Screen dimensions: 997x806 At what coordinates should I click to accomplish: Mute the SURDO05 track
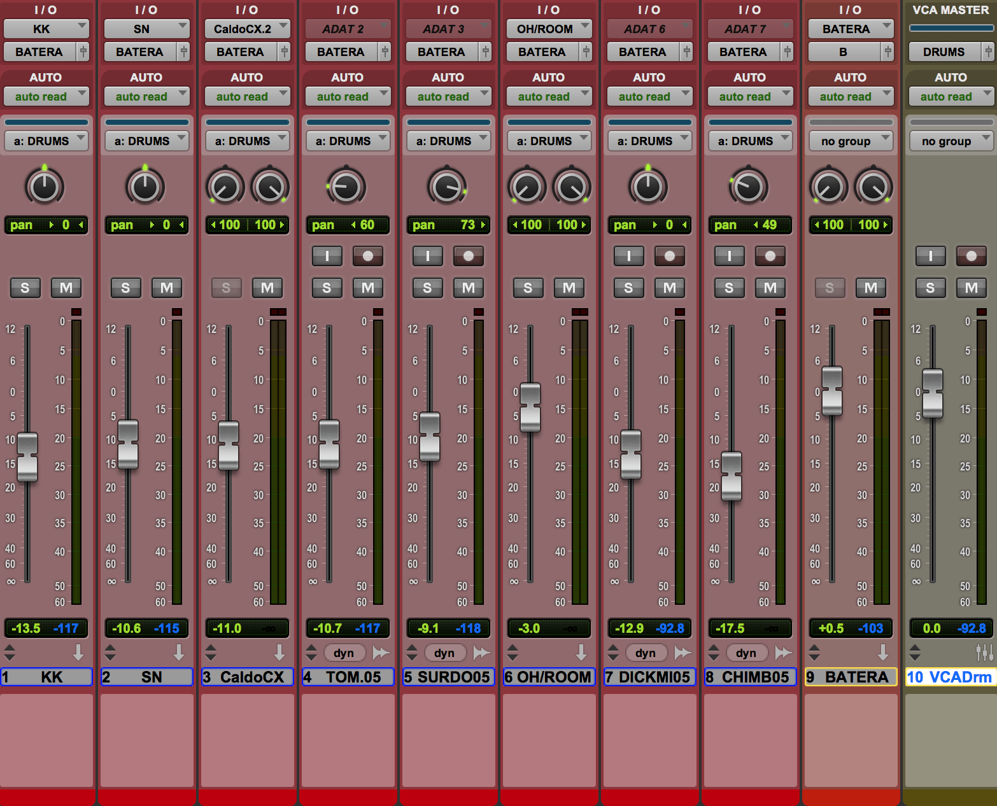[x=469, y=288]
